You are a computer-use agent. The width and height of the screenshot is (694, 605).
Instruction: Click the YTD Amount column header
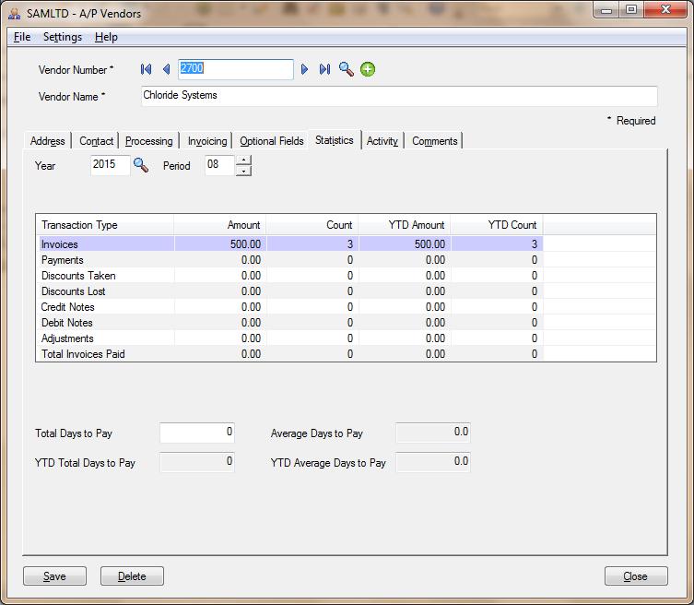click(x=404, y=224)
